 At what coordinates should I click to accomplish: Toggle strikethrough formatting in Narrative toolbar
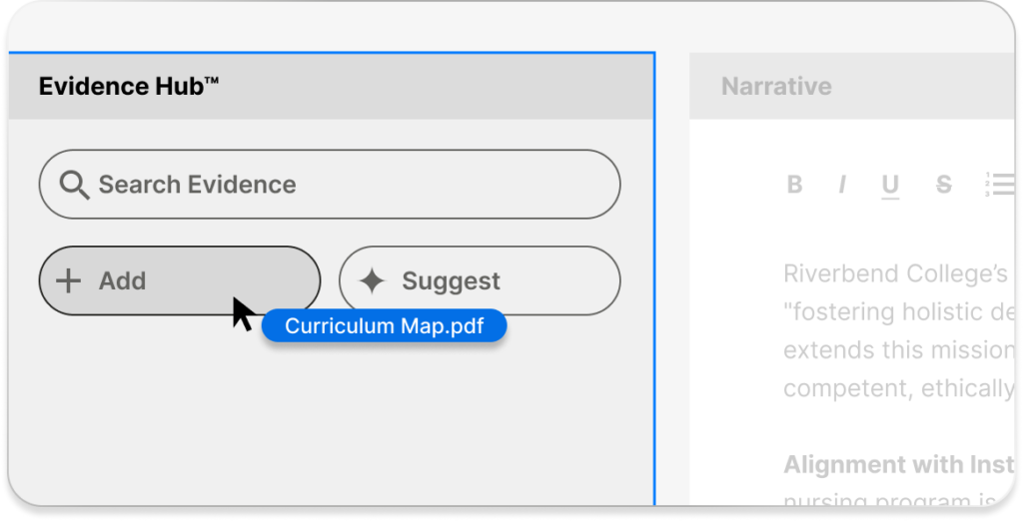coord(943,185)
